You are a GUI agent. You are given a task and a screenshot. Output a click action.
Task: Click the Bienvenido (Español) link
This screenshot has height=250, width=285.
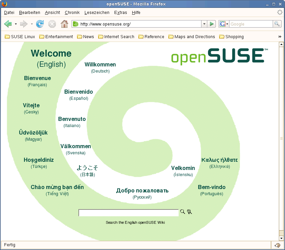point(78,95)
